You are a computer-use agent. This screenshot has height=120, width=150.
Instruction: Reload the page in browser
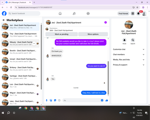(x=11, y=7)
